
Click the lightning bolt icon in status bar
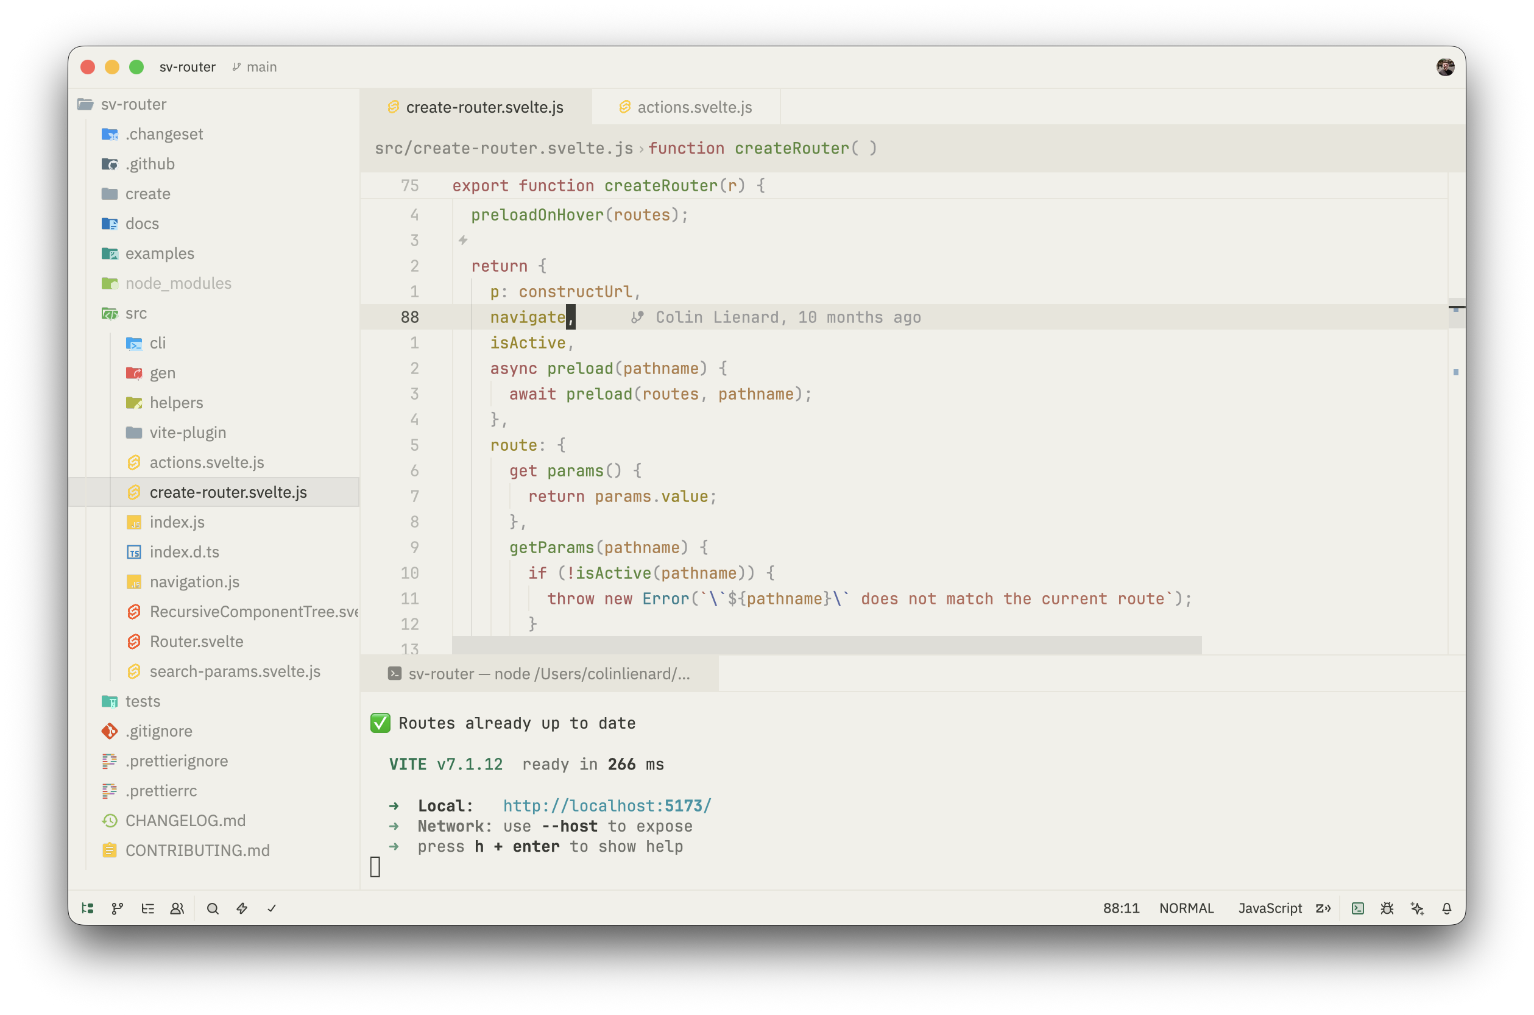tap(242, 908)
